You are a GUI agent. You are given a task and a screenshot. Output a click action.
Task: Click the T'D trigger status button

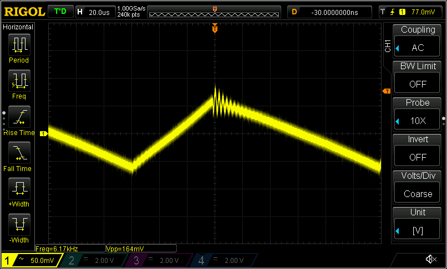(x=60, y=12)
